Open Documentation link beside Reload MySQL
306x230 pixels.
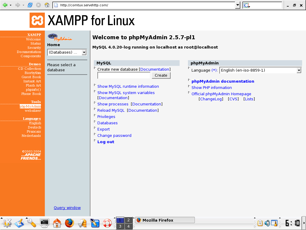point(143,110)
